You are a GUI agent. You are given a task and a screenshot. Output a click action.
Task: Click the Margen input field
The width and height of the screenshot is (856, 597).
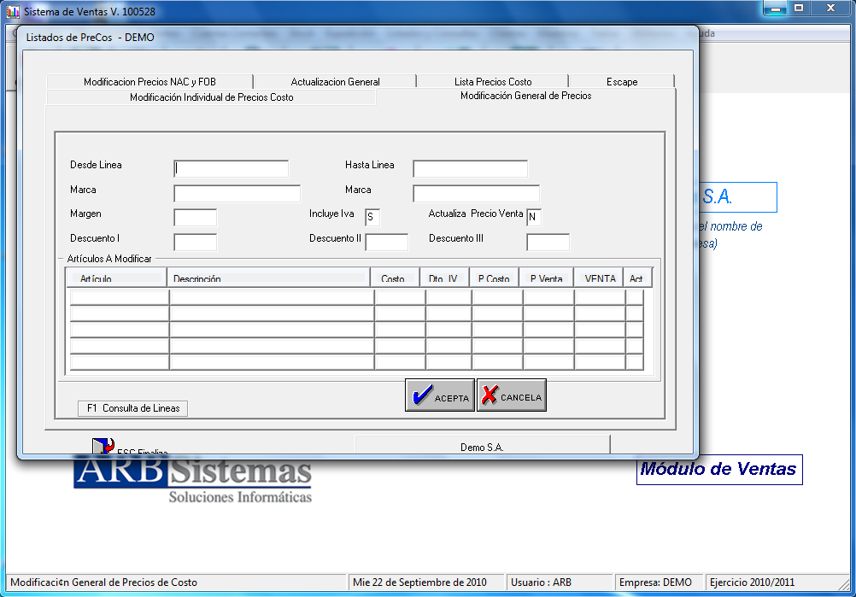[x=195, y=217]
